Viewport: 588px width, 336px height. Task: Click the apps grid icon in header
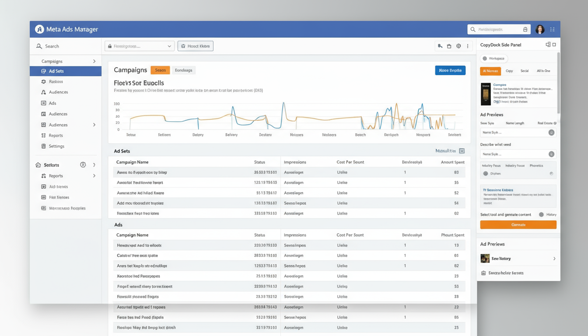pos(552,29)
